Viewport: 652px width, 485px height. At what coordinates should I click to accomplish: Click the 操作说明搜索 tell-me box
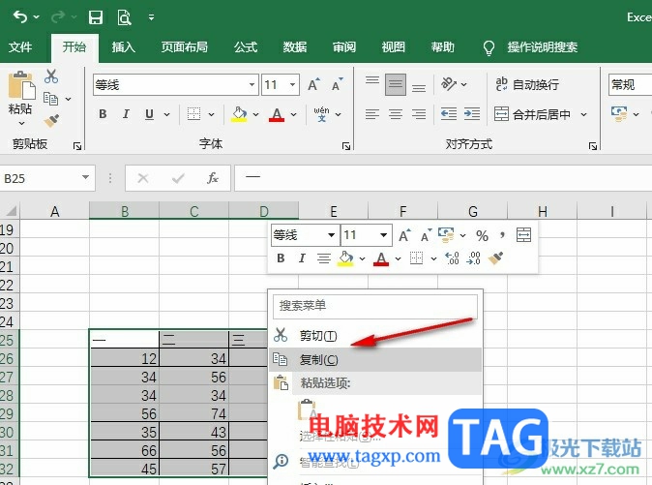pos(542,47)
